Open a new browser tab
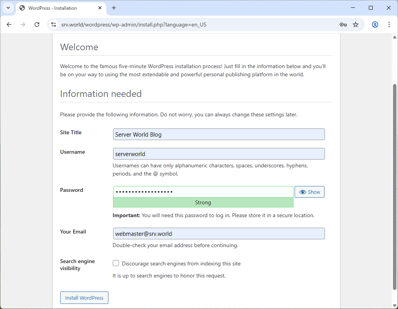Image resolution: width=398 pixels, height=309 pixels. pos(113,8)
